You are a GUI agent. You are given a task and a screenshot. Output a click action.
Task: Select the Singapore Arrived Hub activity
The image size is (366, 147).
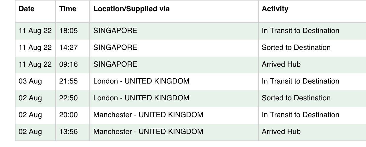pyautogui.click(x=281, y=64)
